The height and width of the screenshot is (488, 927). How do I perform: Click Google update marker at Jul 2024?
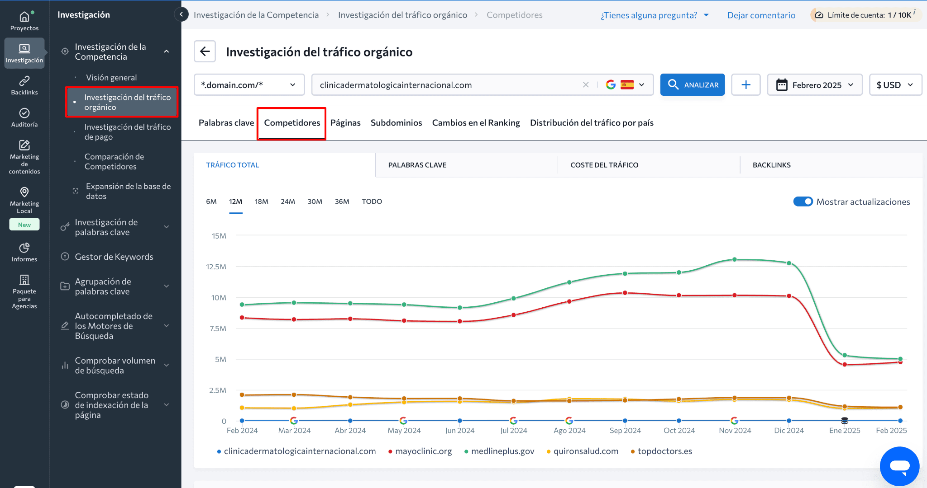(513, 421)
